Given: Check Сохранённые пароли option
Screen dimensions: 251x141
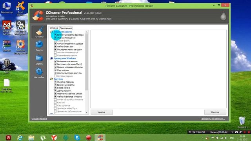Looking at the screenshot, I should coord(55,55).
